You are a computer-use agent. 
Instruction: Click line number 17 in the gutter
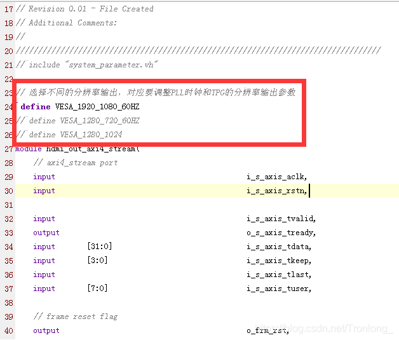[x=9, y=9]
